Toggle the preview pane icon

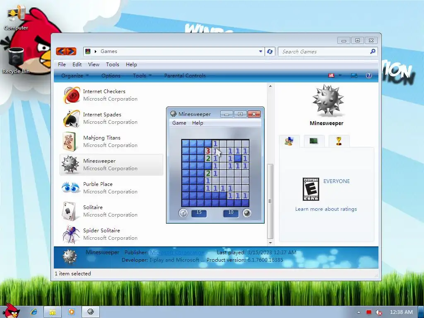[354, 75]
